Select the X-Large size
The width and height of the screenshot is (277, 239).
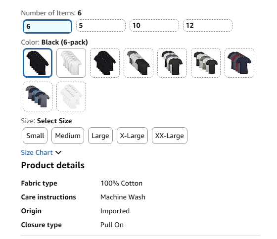click(x=132, y=136)
